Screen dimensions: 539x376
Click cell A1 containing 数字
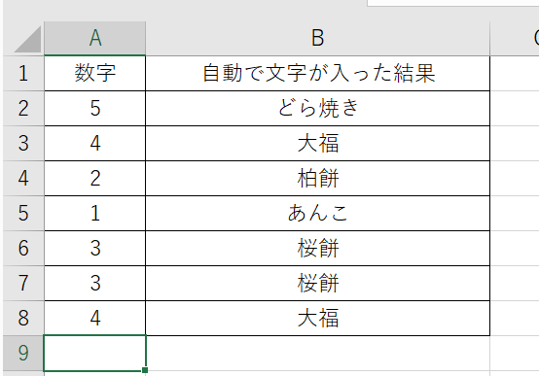[x=95, y=73]
